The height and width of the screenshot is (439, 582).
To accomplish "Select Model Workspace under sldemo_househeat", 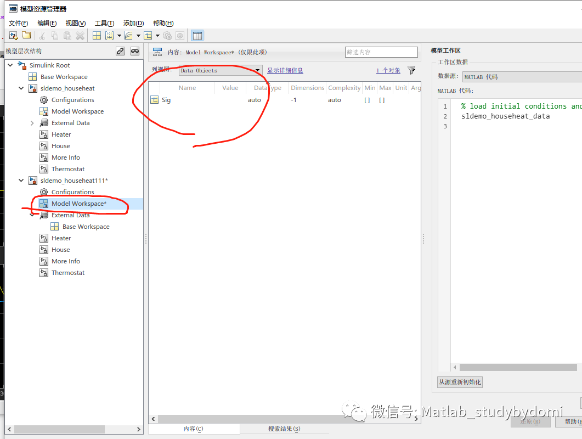I will pyautogui.click(x=77, y=111).
